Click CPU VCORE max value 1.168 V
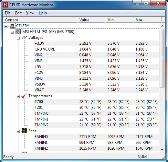This screenshot has width=168, height=162. coord(142,49)
